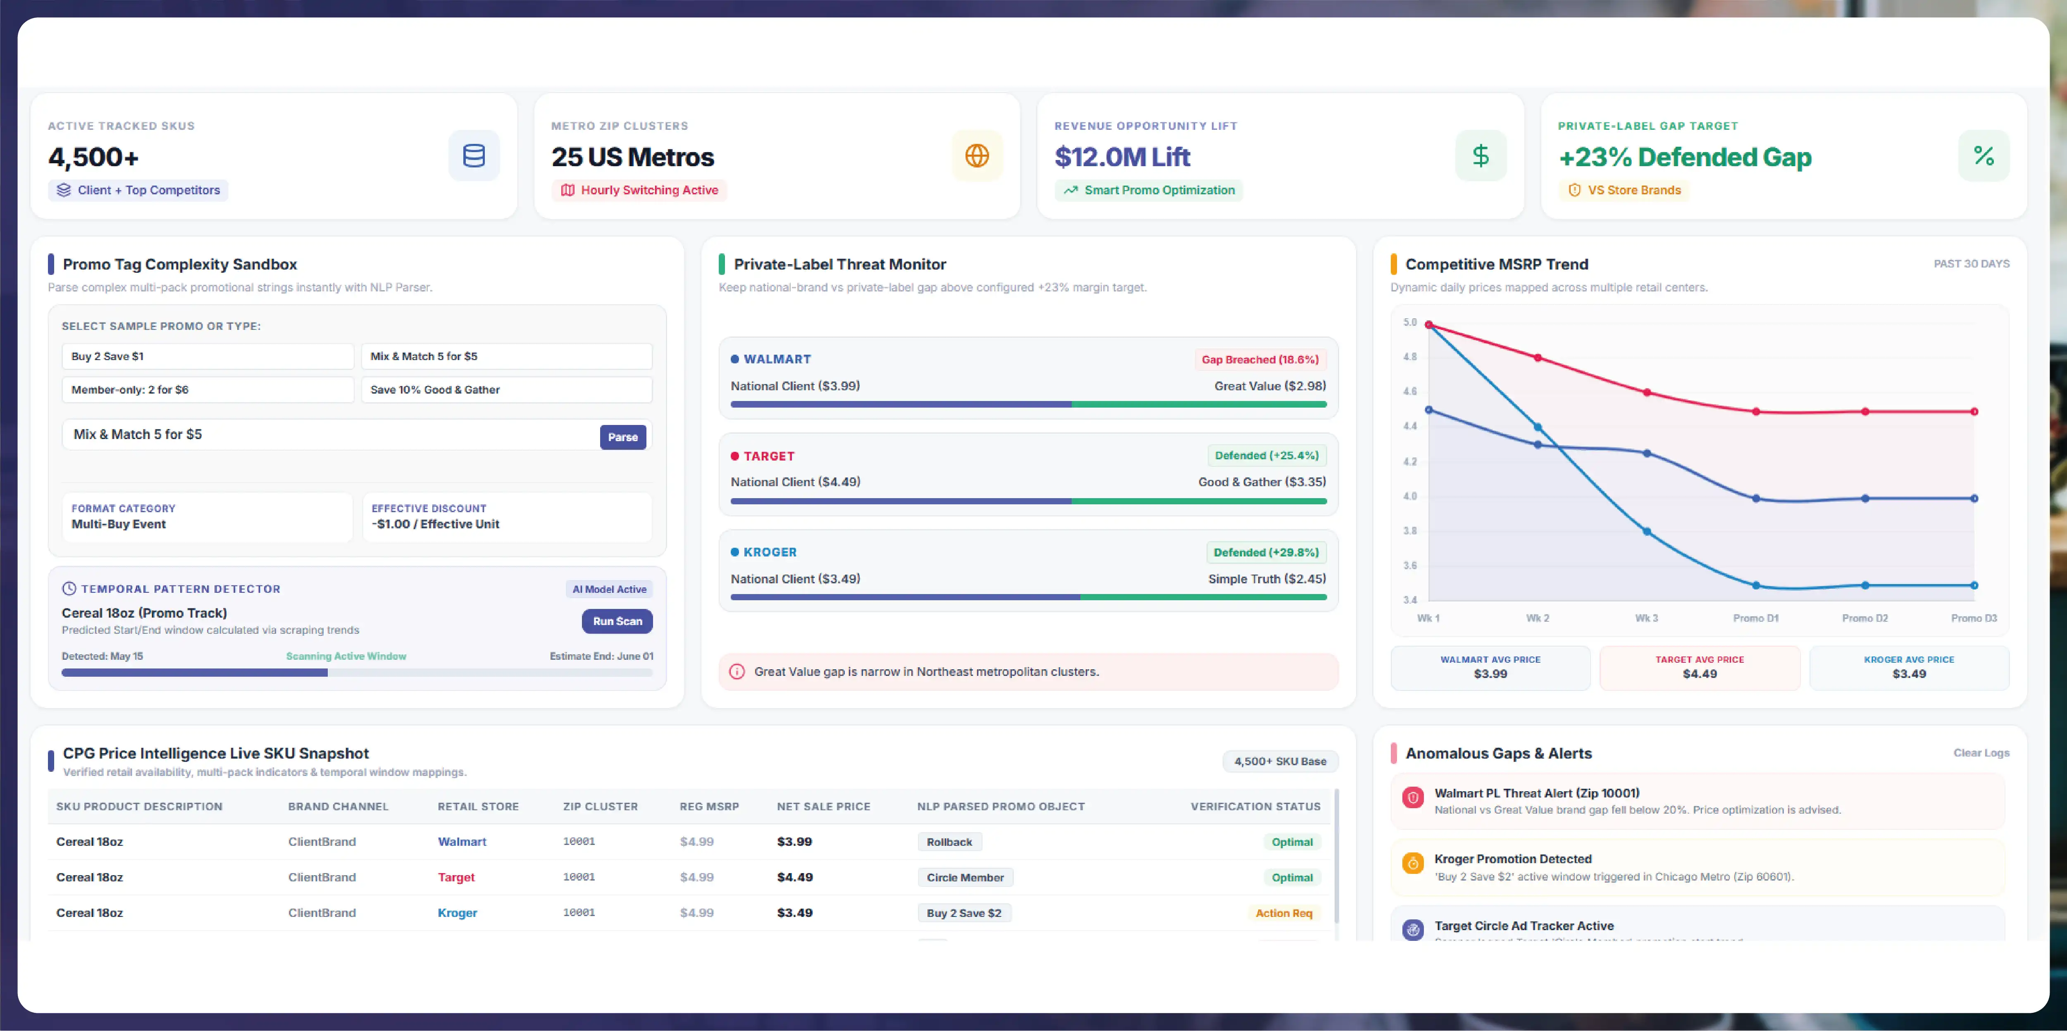Click the Optimal status in the Target row
2067x1031 pixels.
(1292, 877)
